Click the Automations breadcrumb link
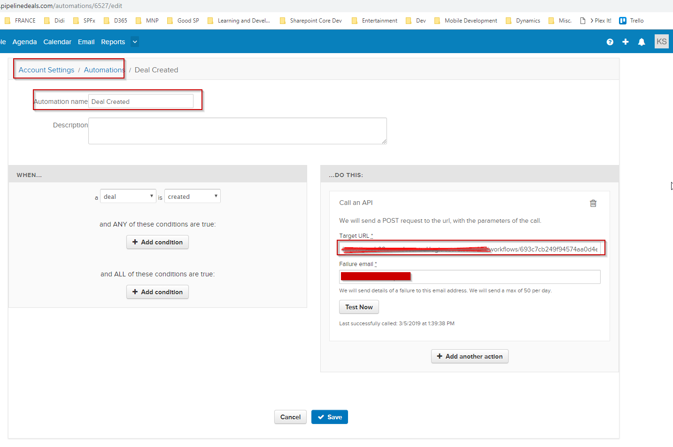 (x=104, y=70)
